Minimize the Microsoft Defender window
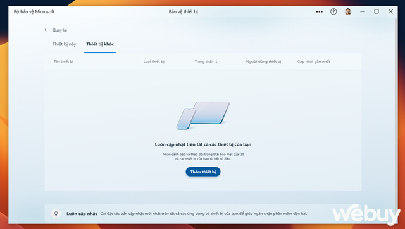Viewport: 405px width, 229px height. click(363, 11)
